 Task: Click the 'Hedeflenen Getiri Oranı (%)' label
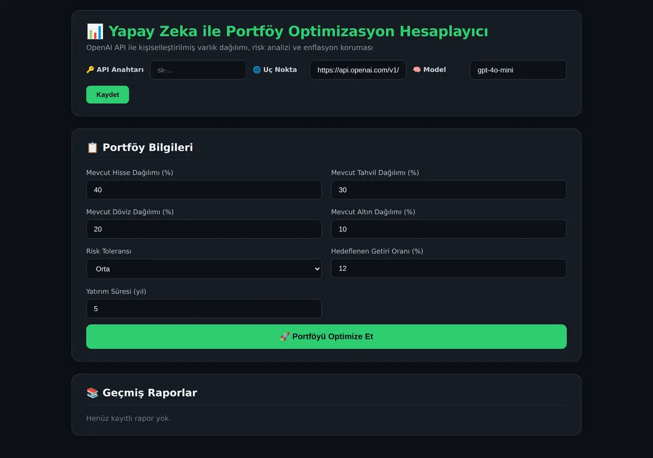coord(377,251)
